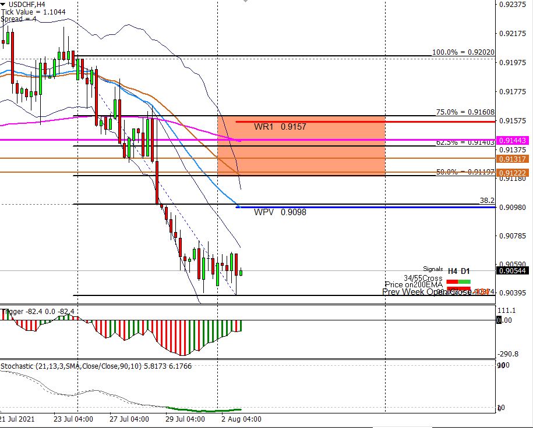Click the gray chart shift marker at top
The image size is (533, 428).
(x=245, y=2)
